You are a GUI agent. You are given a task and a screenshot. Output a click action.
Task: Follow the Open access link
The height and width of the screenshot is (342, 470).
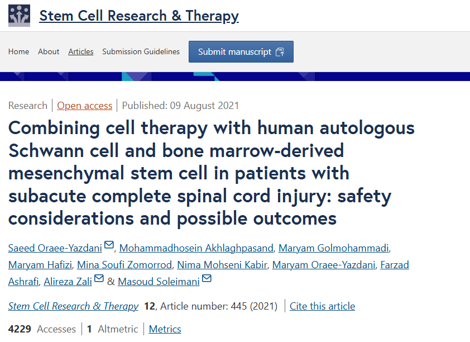84,106
